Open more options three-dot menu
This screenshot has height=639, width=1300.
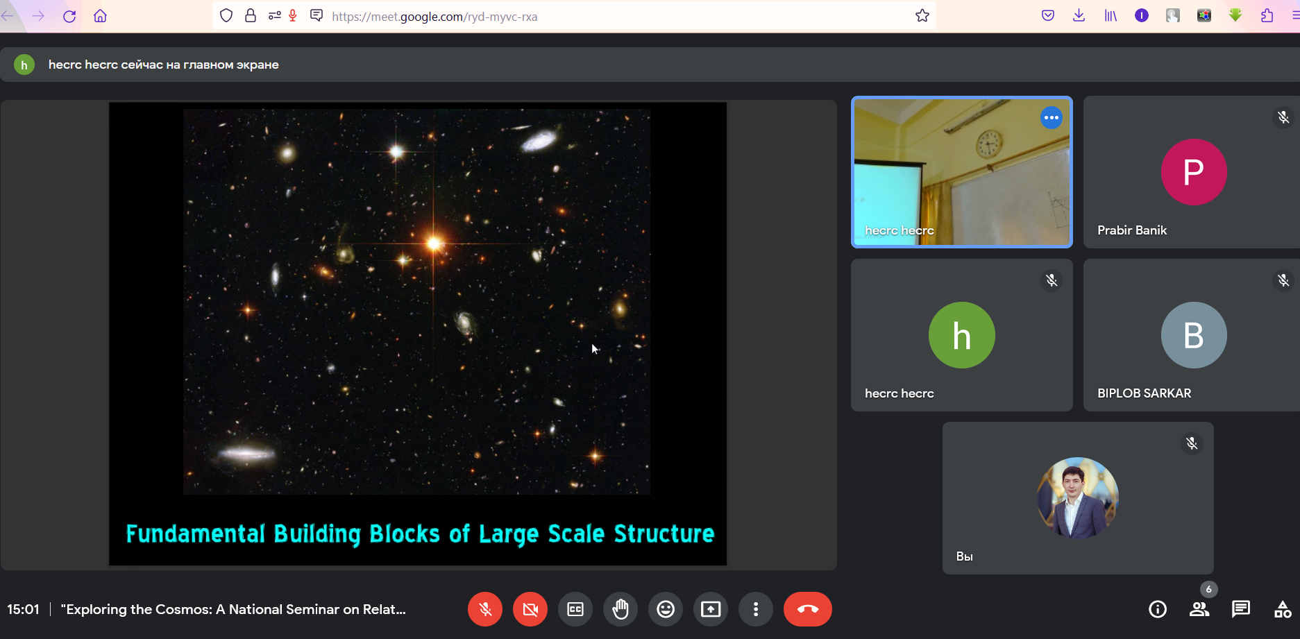tap(756, 609)
